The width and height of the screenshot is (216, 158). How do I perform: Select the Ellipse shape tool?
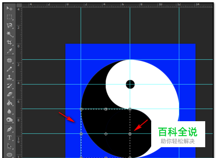(10, 155)
